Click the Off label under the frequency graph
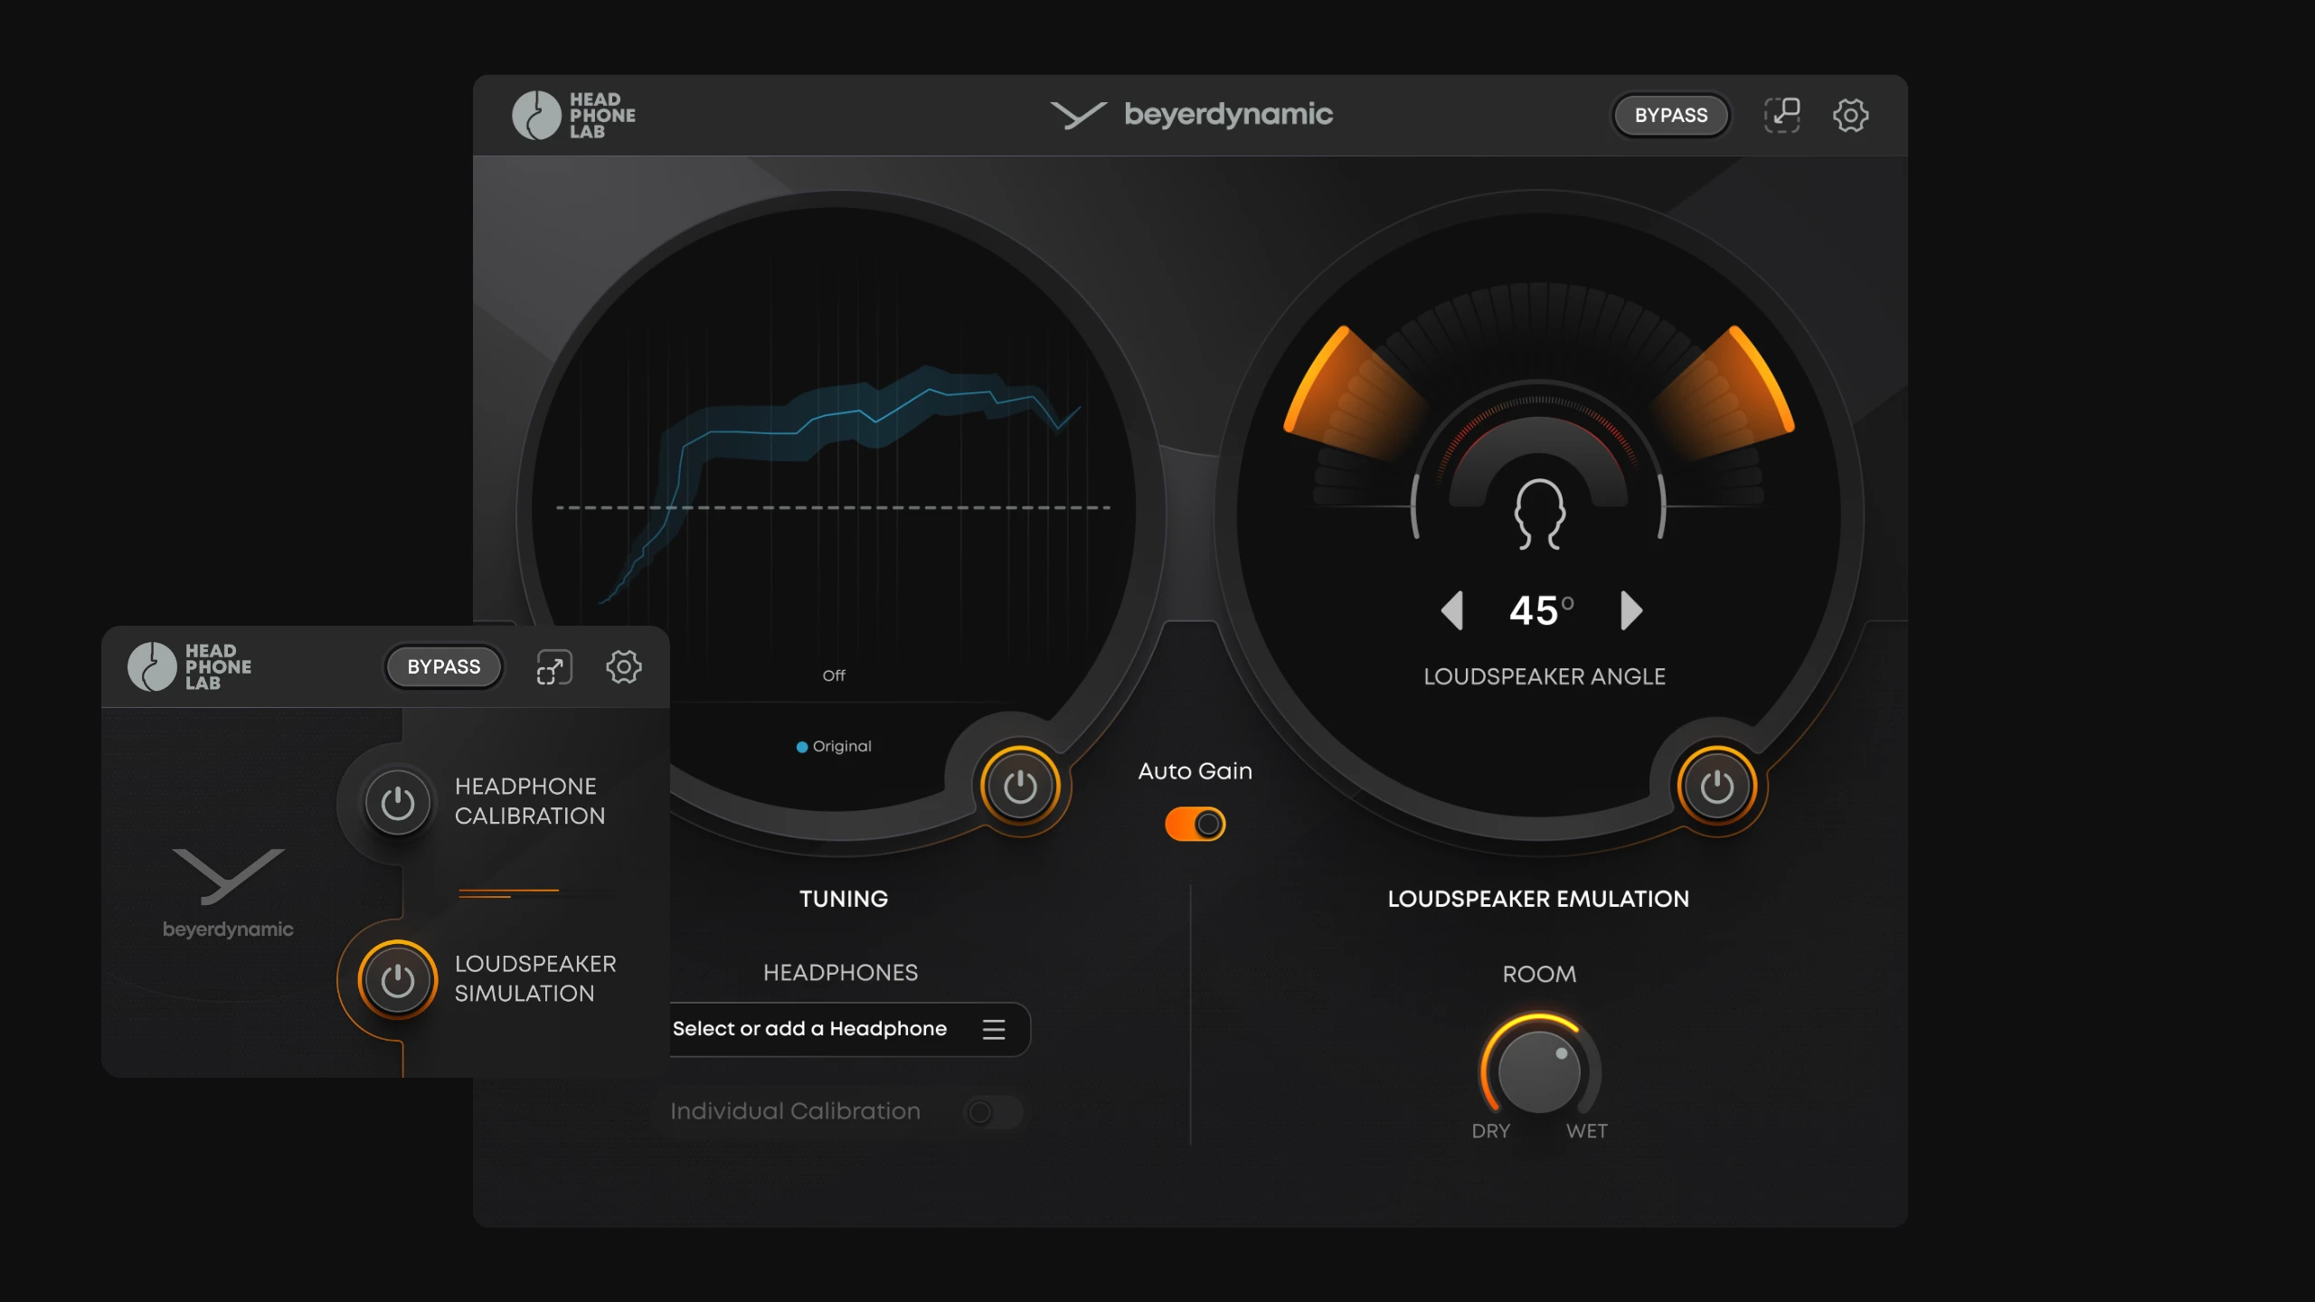 coord(834,675)
